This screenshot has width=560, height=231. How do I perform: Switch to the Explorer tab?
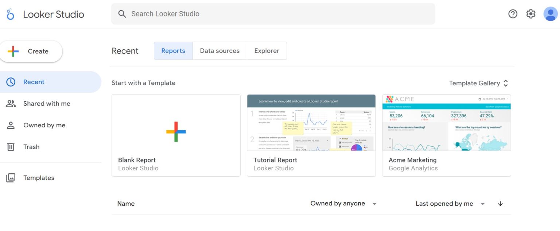pyautogui.click(x=267, y=50)
